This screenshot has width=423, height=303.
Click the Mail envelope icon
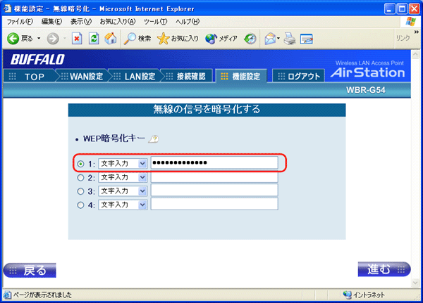(x=271, y=39)
